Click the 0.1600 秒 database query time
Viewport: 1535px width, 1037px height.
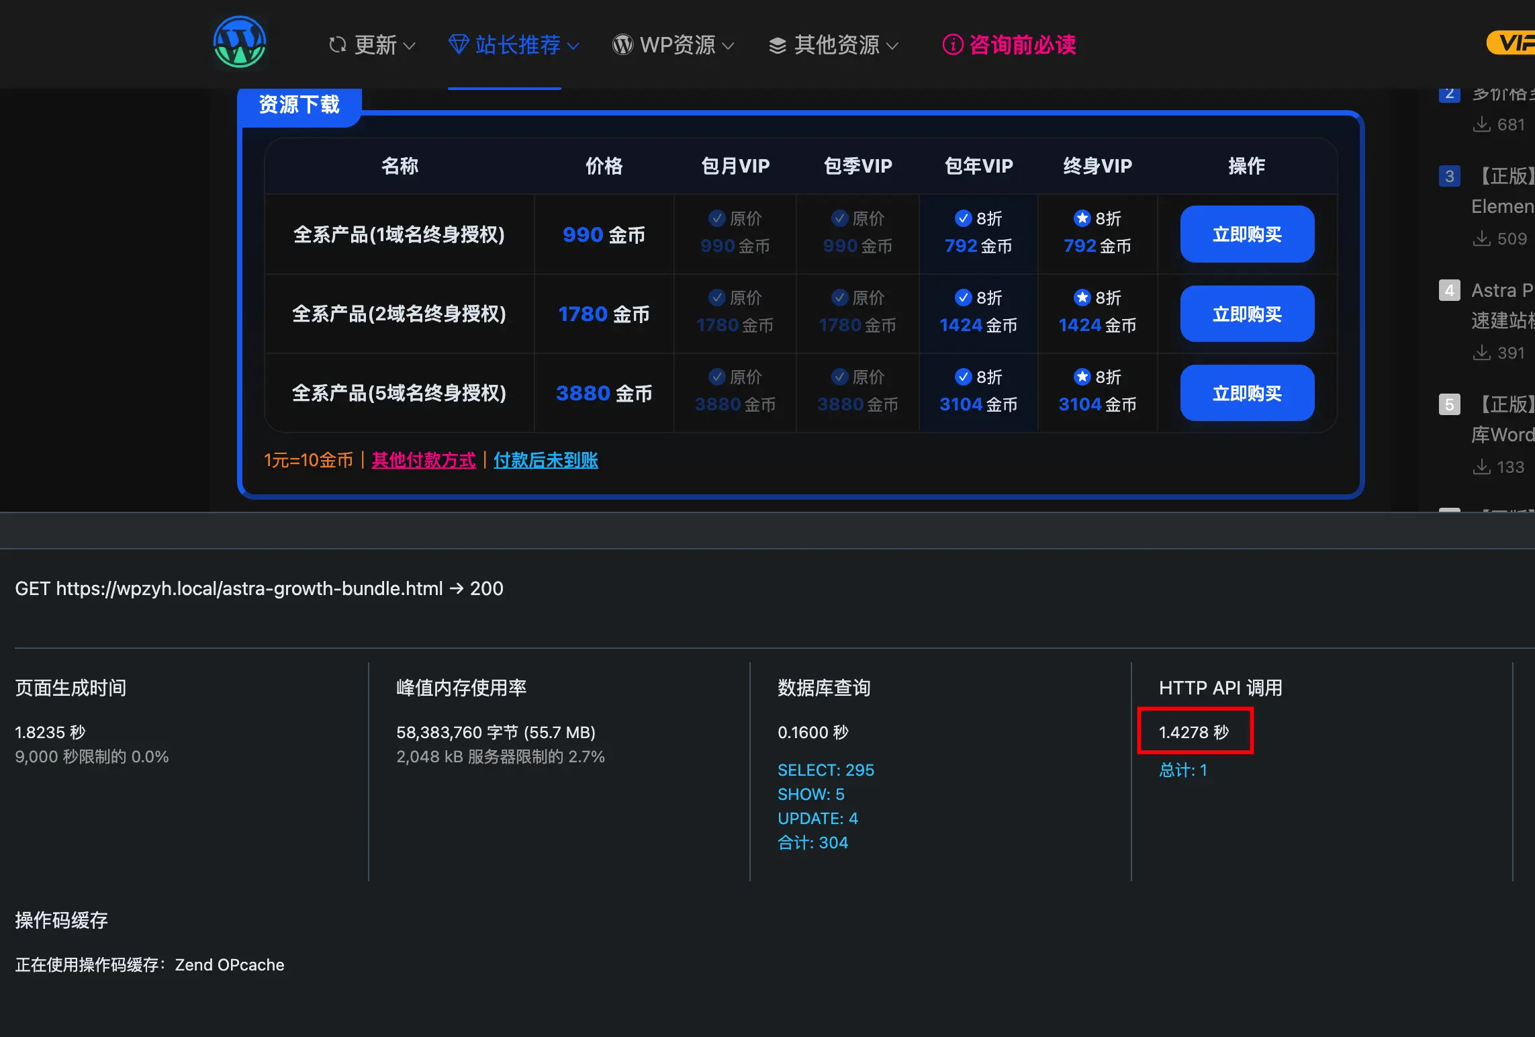tap(813, 732)
